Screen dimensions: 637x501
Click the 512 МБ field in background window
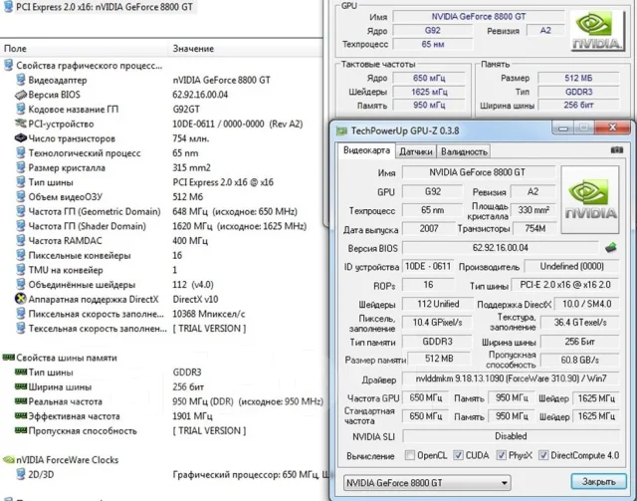click(x=578, y=78)
